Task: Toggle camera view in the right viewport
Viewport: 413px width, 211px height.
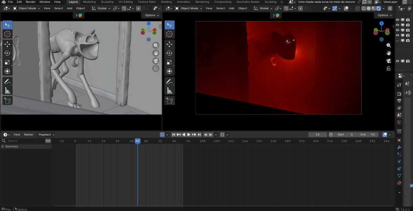Action: pyautogui.click(x=389, y=61)
